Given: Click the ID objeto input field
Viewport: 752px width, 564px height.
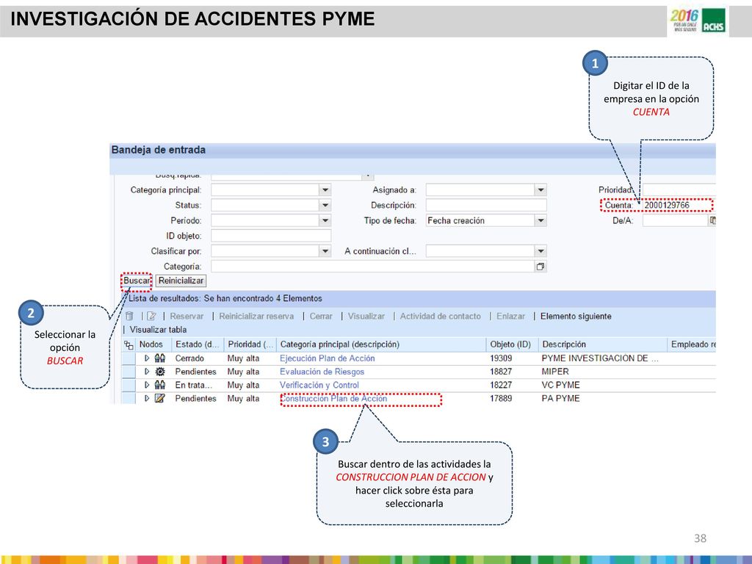Looking at the screenshot, I should click(271, 236).
